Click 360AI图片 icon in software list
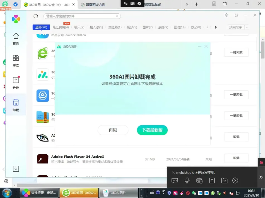 pos(43,75)
